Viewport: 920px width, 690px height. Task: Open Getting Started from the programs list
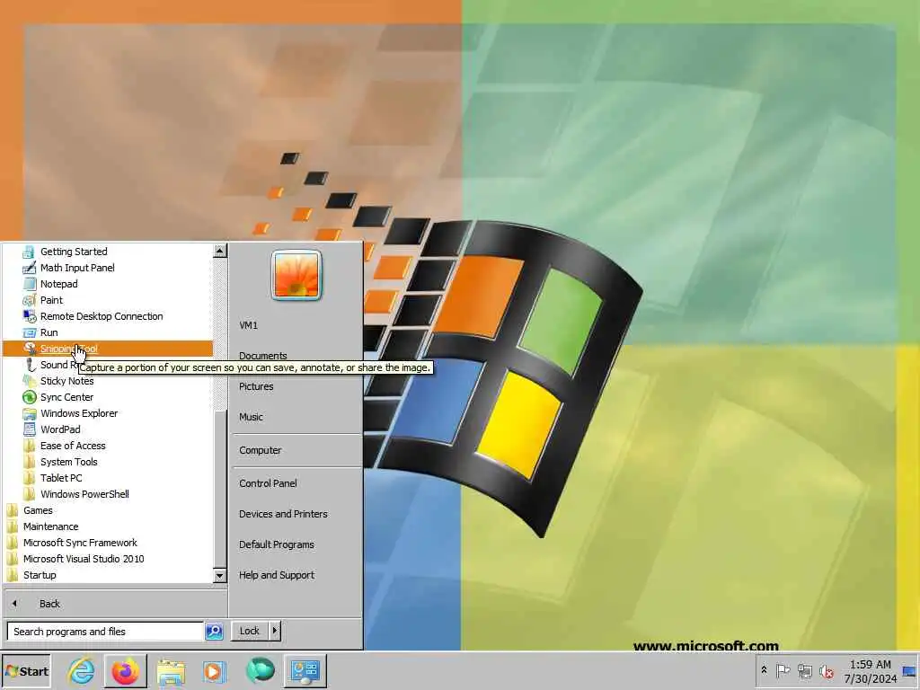(74, 252)
